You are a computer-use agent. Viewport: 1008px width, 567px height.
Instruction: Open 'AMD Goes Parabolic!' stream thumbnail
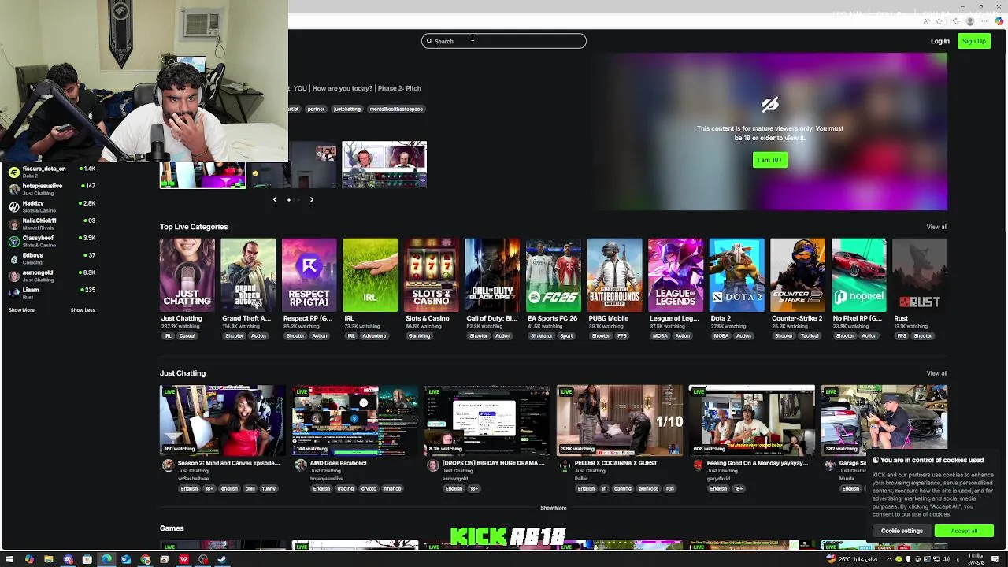[x=354, y=420]
